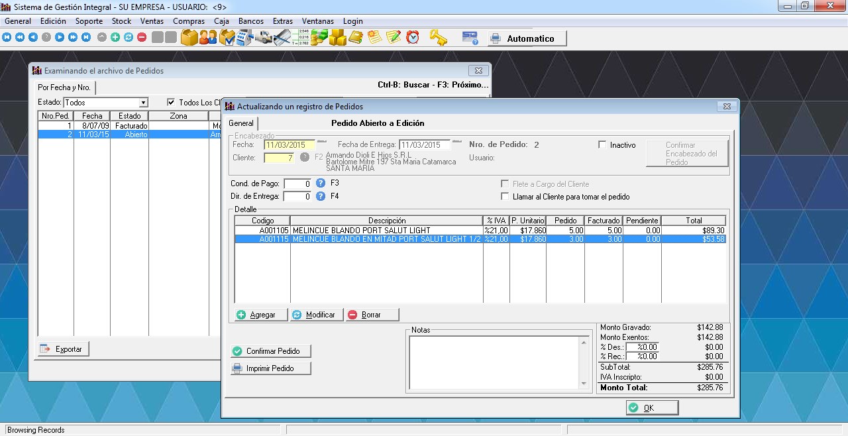848x436 pixels.
Task: Click the alarm clock icon in toolbar
Action: coord(413,38)
